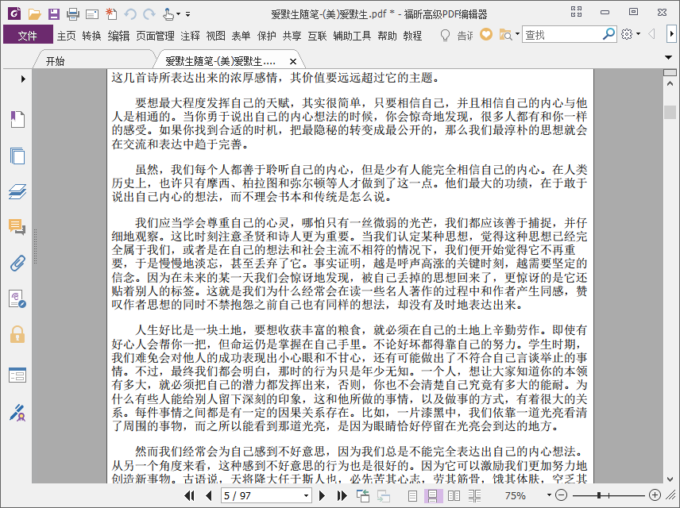Click the lightbulb tell-me icon
The width and height of the screenshot is (680, 508).
[x=445, y=35]
